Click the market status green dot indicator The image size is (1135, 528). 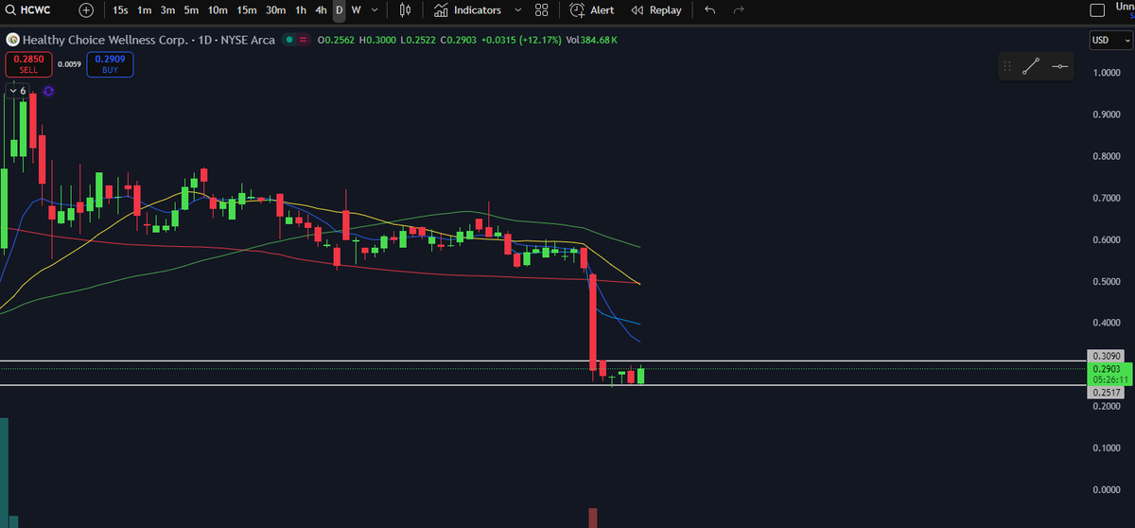pos(289,40)
